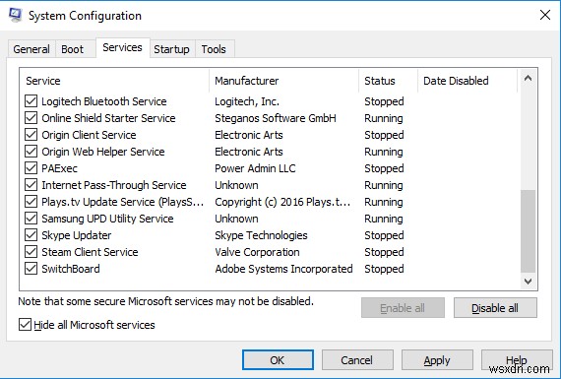The image size is (561, 379).
Task: Click Valve Corporation manufacturer cell
Action: click(x=257, y=252)
